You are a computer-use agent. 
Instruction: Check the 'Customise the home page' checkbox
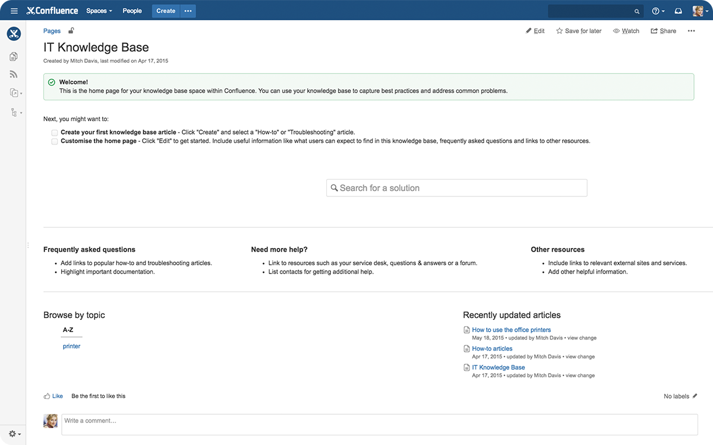tap(54, 141)
